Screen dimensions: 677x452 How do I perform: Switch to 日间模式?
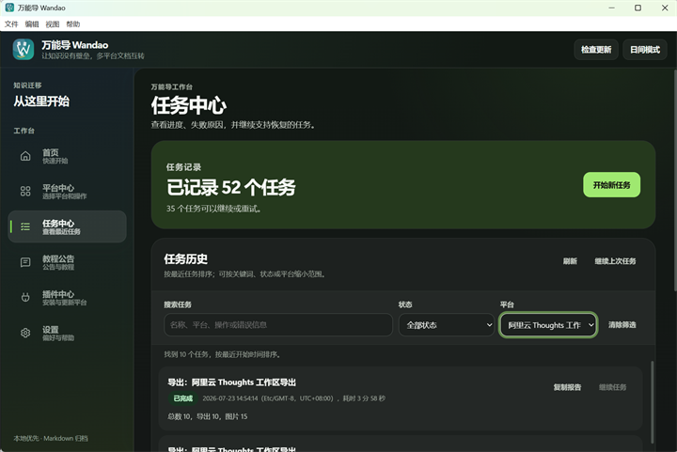tap(645, 50)
